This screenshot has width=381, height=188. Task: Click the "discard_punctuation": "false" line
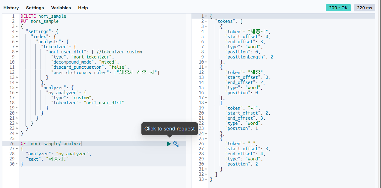[x=90, y=67]
